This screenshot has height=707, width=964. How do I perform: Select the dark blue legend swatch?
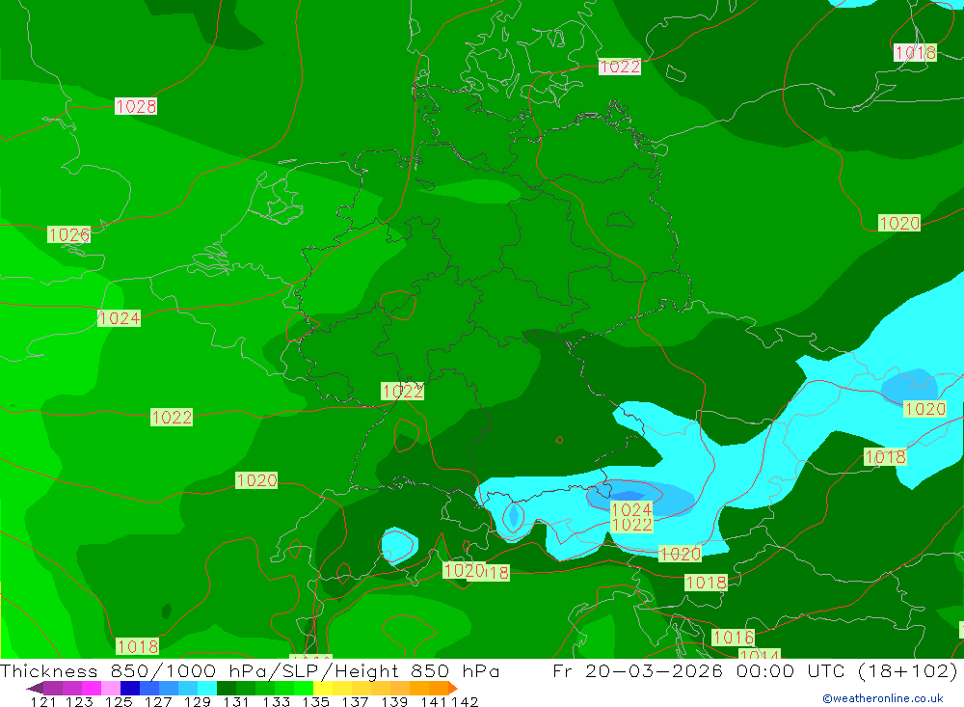130,688
